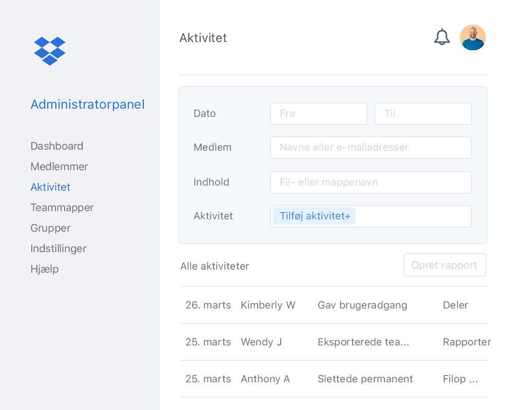Click the Dropbox logo icon

coord(50,51)
